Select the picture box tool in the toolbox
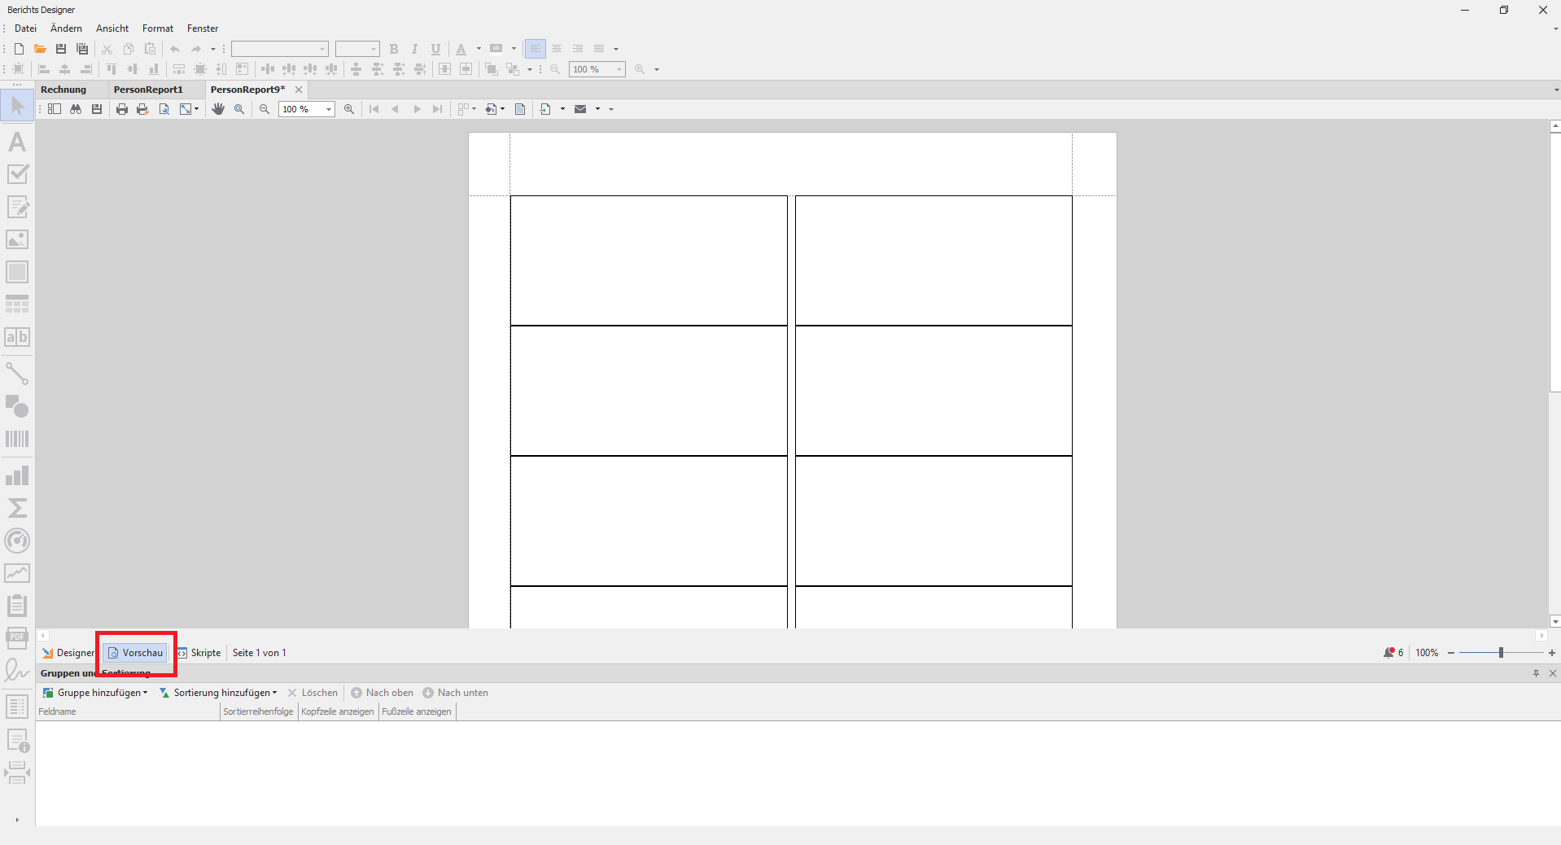Screen dimensions: 1561x845 [x=17, y=239]
